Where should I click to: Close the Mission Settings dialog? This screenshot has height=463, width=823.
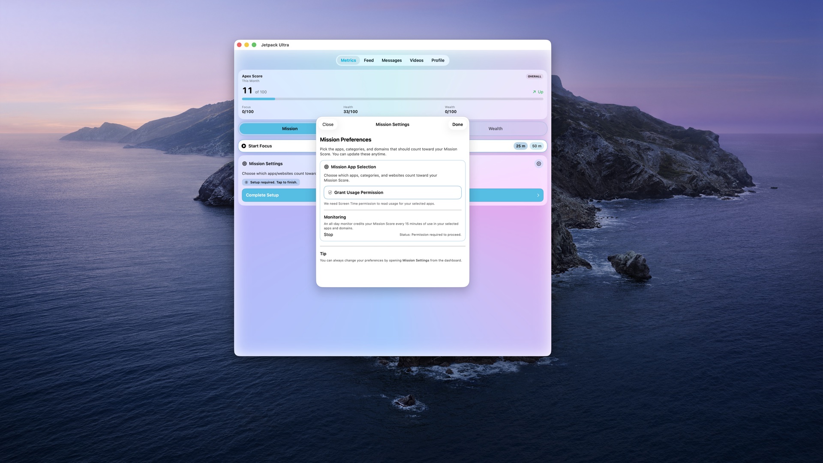coord(328,124)
